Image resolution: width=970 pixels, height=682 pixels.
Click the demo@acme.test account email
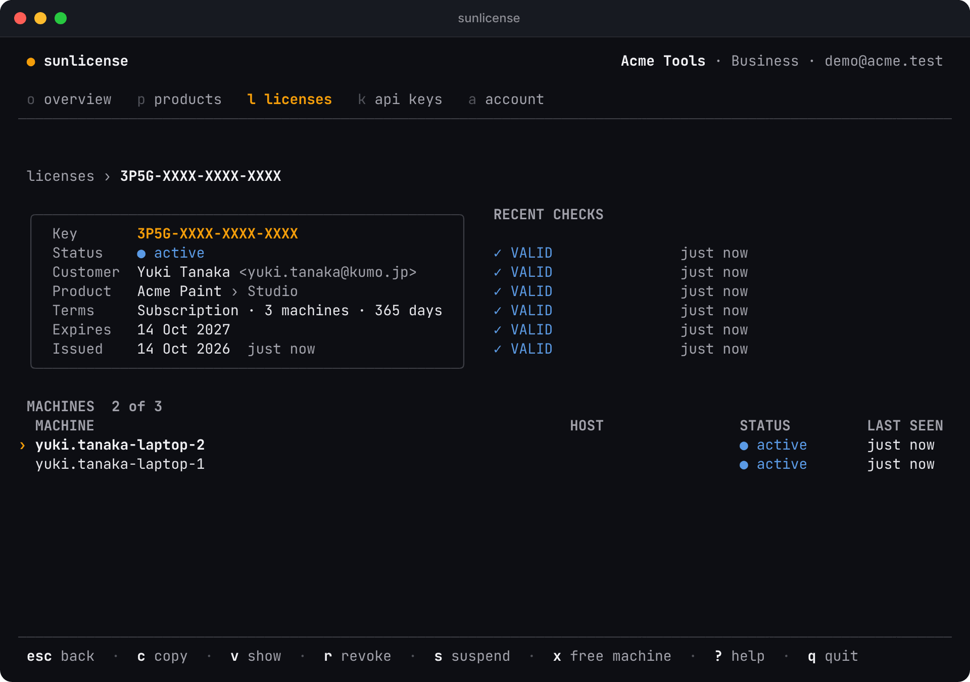(884, 61)
